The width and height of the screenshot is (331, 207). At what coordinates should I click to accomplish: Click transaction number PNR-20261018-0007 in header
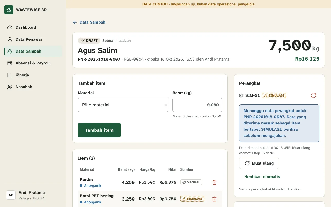tap(99, 59)
